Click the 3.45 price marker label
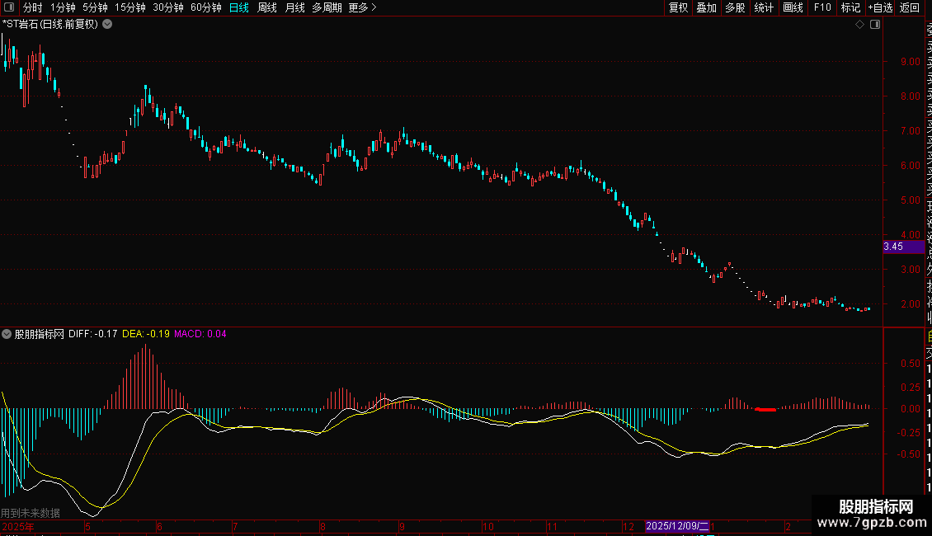This screenshot has height=536, width=932. [x=903, y=247]
